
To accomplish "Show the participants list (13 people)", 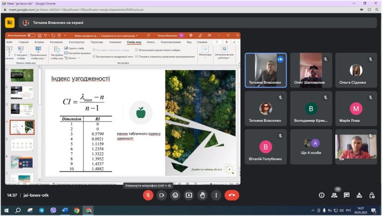I will pyautogui.click(x=334, y=195).
